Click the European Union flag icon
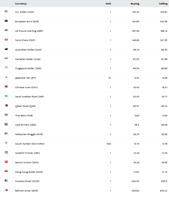169x198 pixels. [6, 21]
